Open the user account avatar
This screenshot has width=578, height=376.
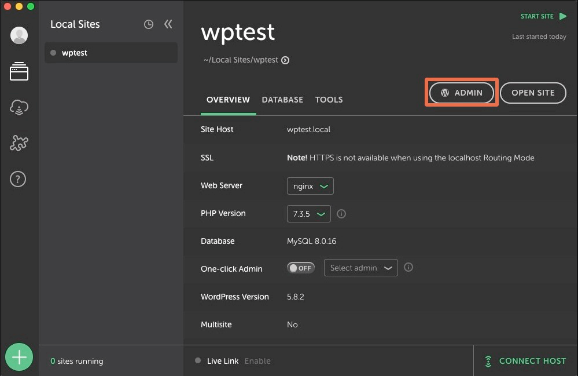click(x=19, y=35)
